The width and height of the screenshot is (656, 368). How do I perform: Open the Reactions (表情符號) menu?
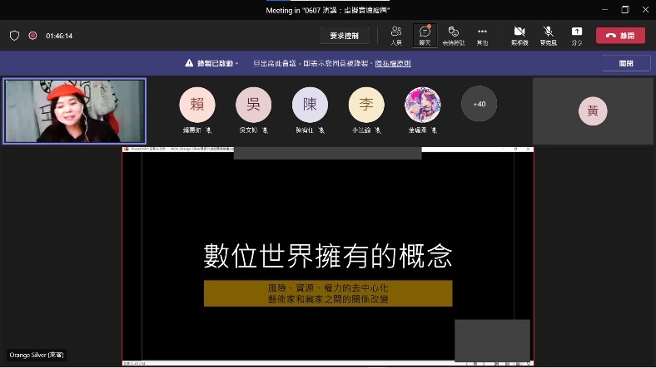(454, 35)
